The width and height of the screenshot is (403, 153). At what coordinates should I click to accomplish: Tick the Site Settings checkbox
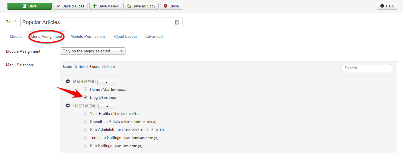click(x=85, y=146)
